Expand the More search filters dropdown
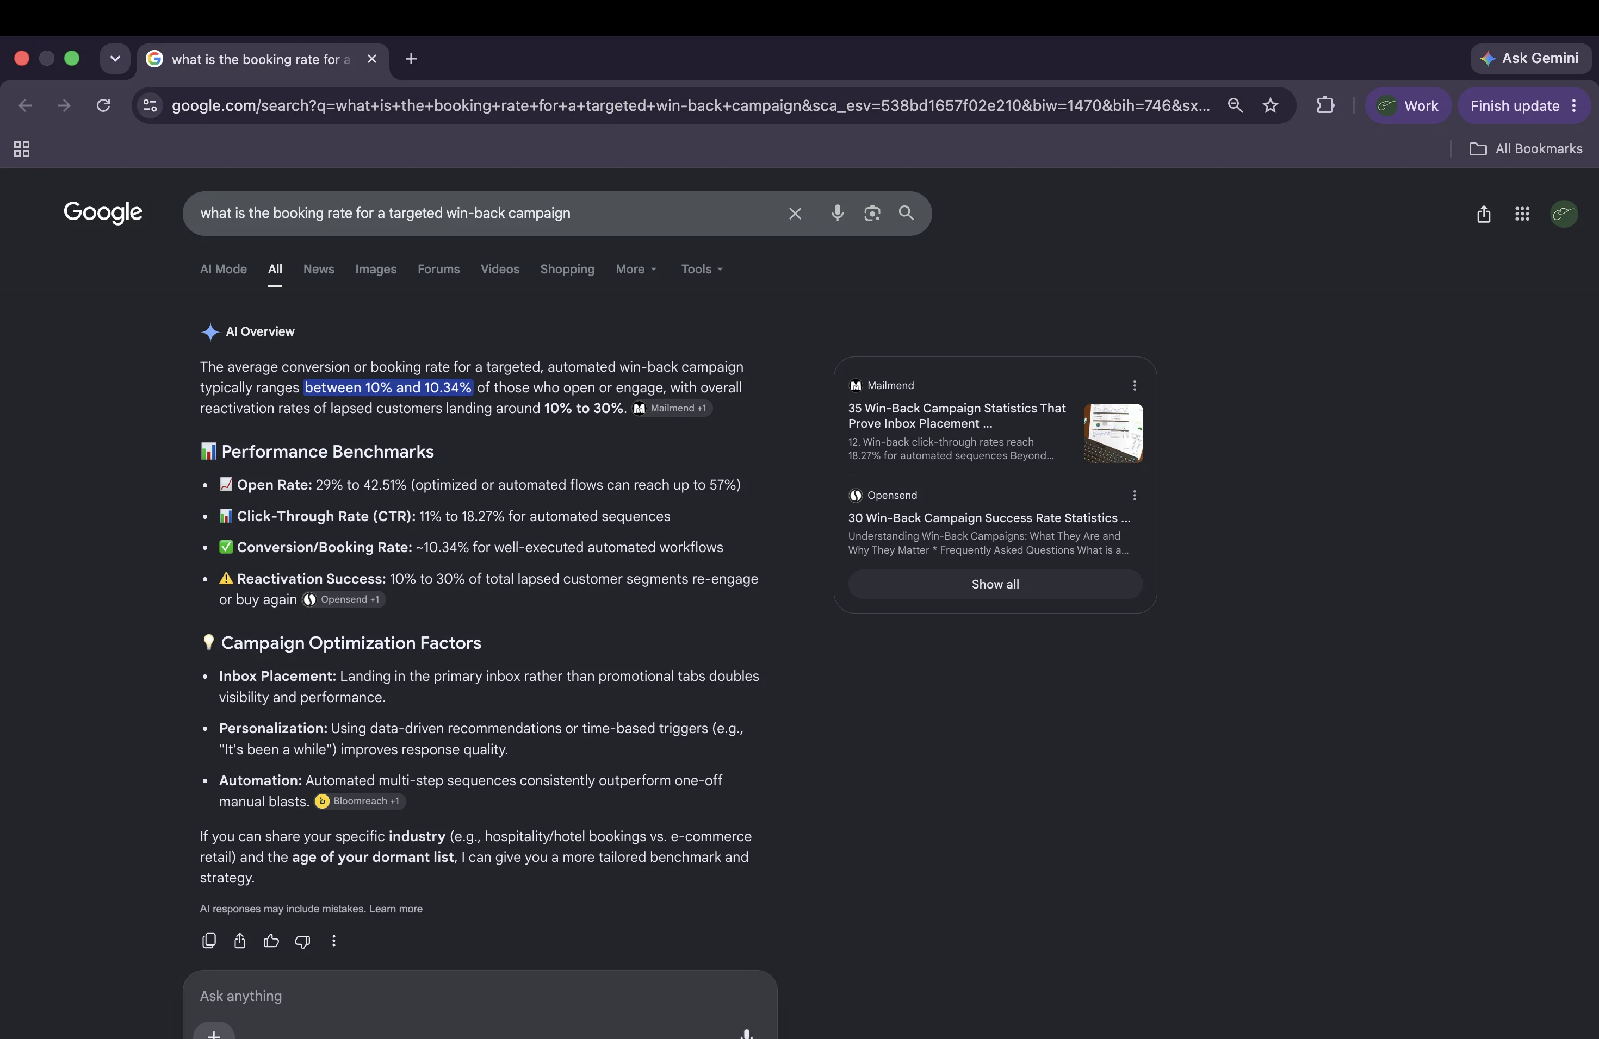The image size is (1599, 1039). coord(636,269)
